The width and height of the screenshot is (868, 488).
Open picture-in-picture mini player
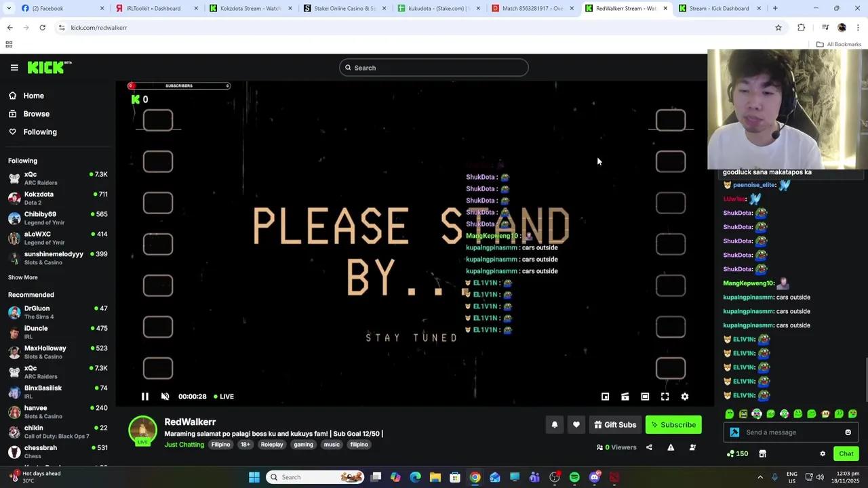point(605,396)
